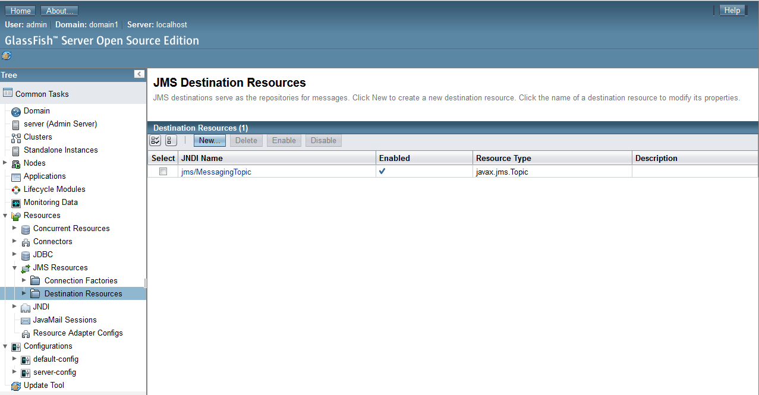This screenshot has width=759, height=395.
Task: Click the Enabled checkmark for jms/MessagingTopic
Action: point(382,171)
